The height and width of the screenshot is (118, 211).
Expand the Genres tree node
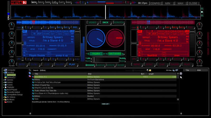3,80
